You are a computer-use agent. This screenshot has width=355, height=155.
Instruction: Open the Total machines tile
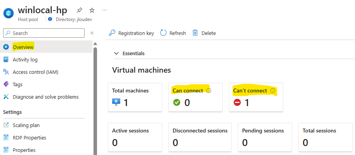point(135,97)
